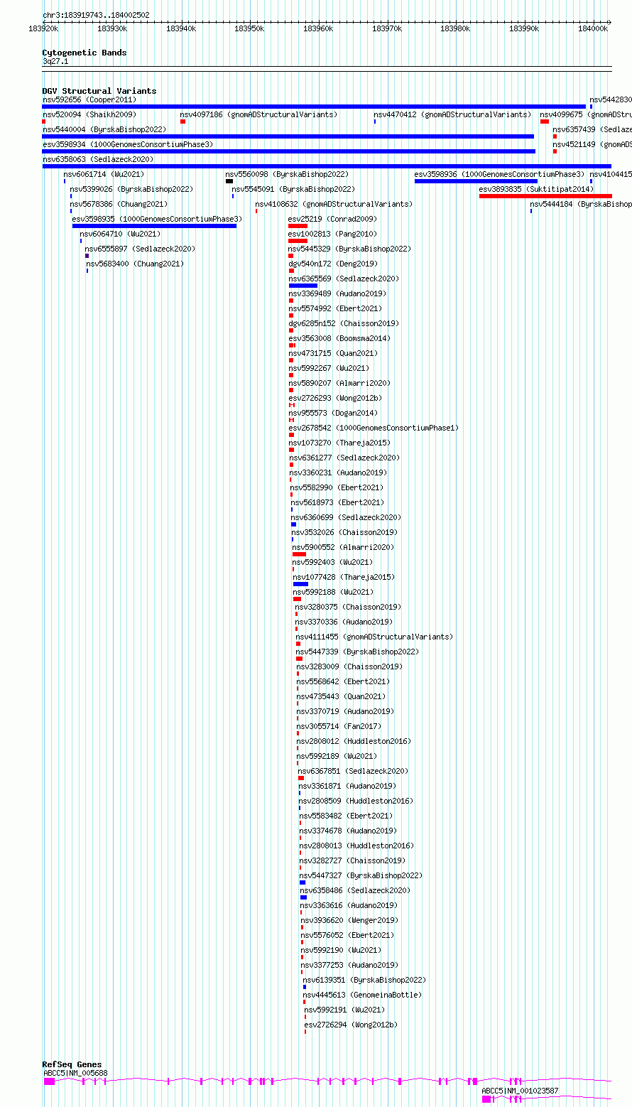Click nsv5447339 (ByrskaBishop2022) variant
This screenshot has width=632, height=1107.
358,652
